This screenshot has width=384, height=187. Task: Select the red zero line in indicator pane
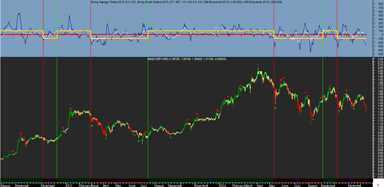[183, 34]
